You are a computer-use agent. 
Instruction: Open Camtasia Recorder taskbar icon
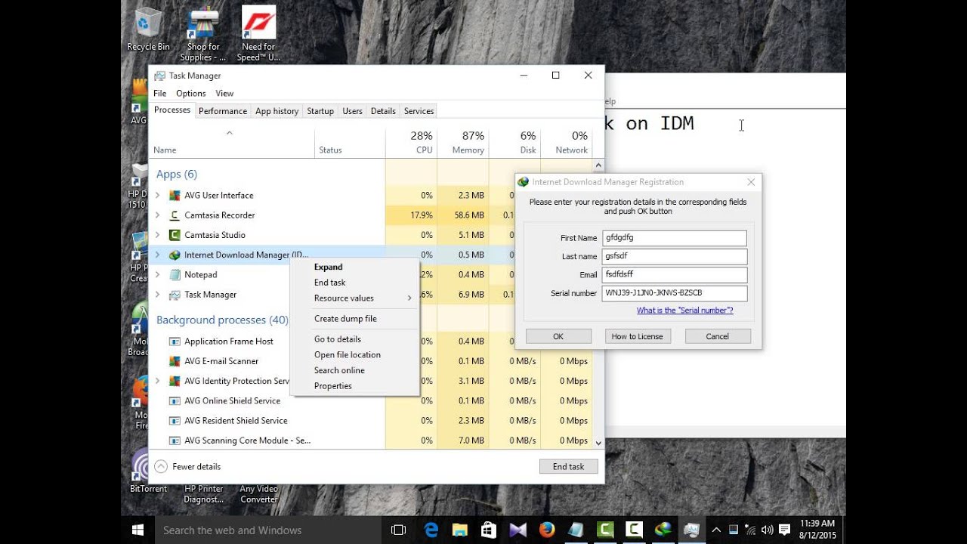pyautogui.click(x=634, y=530)
